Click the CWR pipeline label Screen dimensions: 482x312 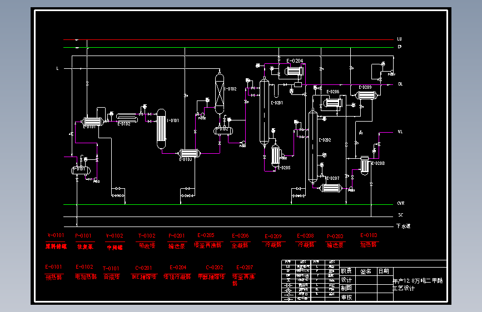pos(400,203)
